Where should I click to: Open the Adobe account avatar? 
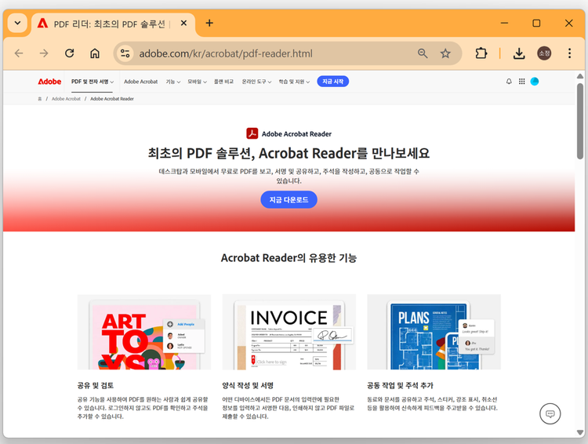(x=535, y=82)
